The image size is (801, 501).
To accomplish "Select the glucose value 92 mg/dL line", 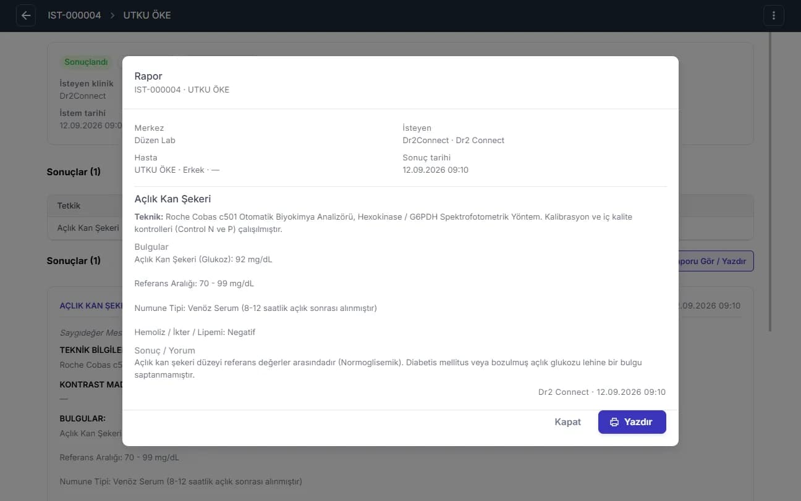I will pyautogui.click(x=203, y=259).
